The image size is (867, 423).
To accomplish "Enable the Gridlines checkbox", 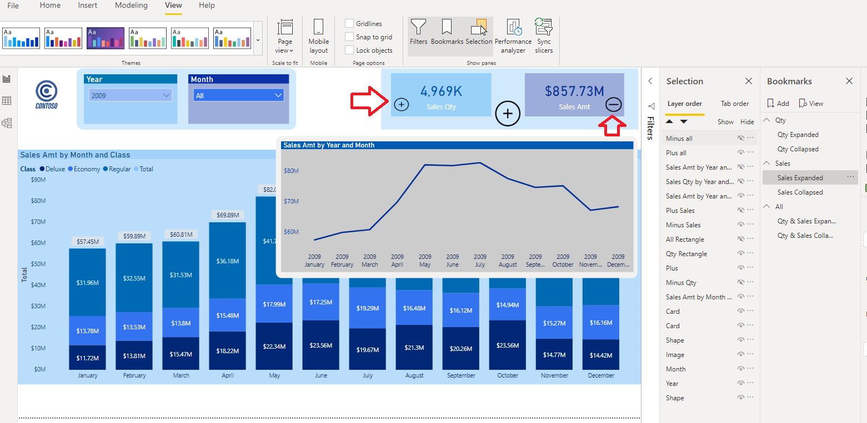I will 349,23.
